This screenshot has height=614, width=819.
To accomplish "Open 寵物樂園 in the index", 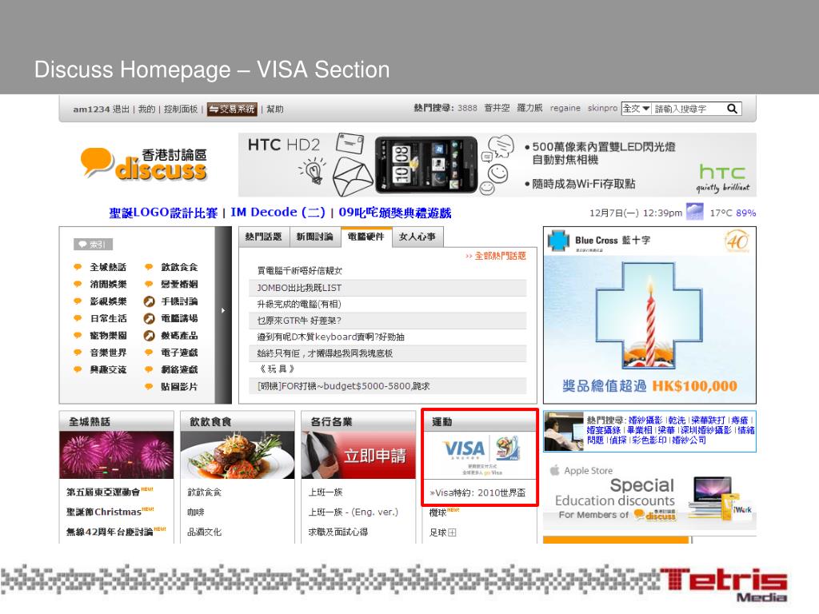I will point(108,335).
